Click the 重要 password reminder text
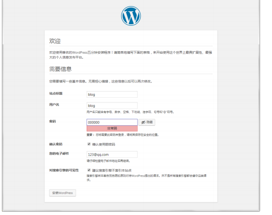Screen dimensions: 272x215 tap(123, 135)
